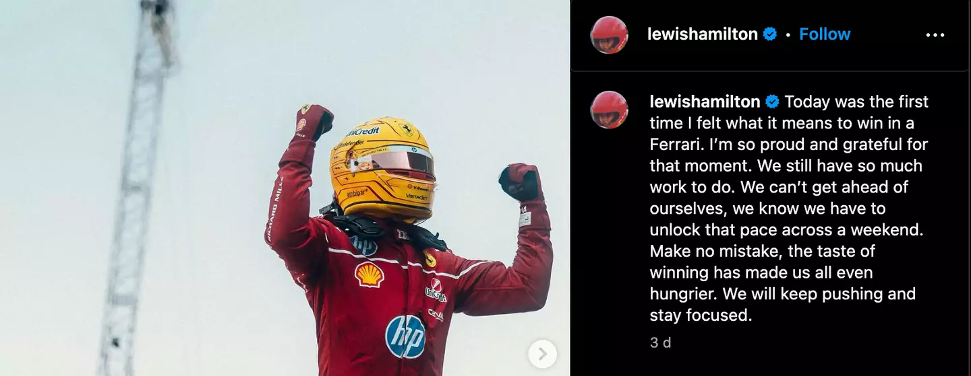This screenshot has height=376, width=971.
Task: Click the Shell logo on the race suit
Action: pyautogui.click(x=369, y=274)
